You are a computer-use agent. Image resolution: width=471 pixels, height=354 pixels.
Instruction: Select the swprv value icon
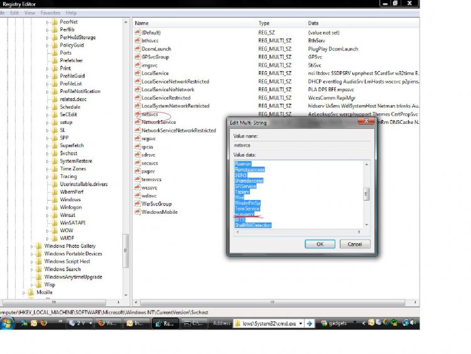138,171
